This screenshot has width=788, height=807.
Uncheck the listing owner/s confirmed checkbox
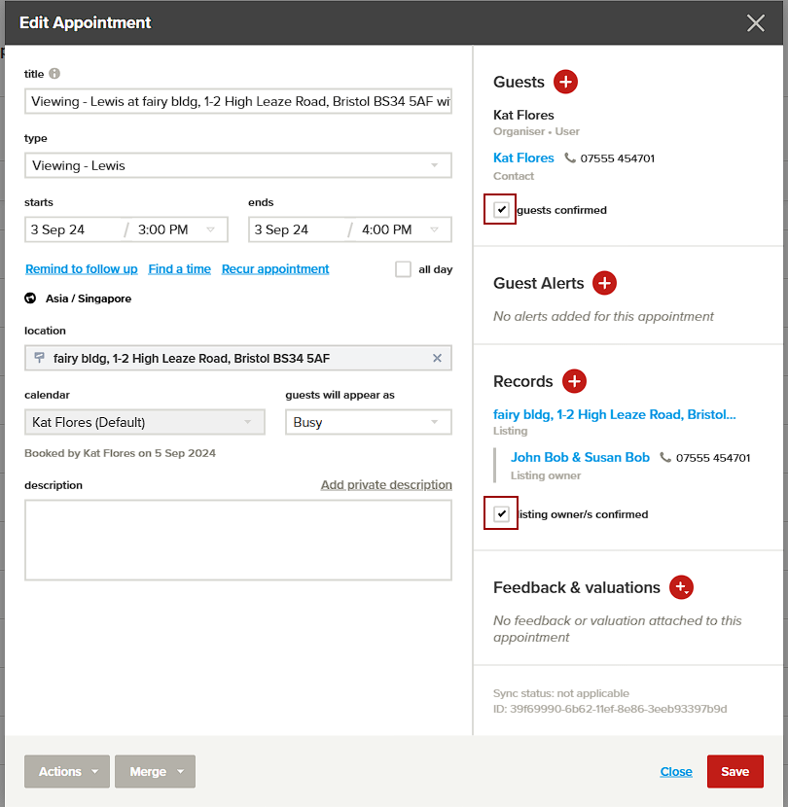pos(500,513)
